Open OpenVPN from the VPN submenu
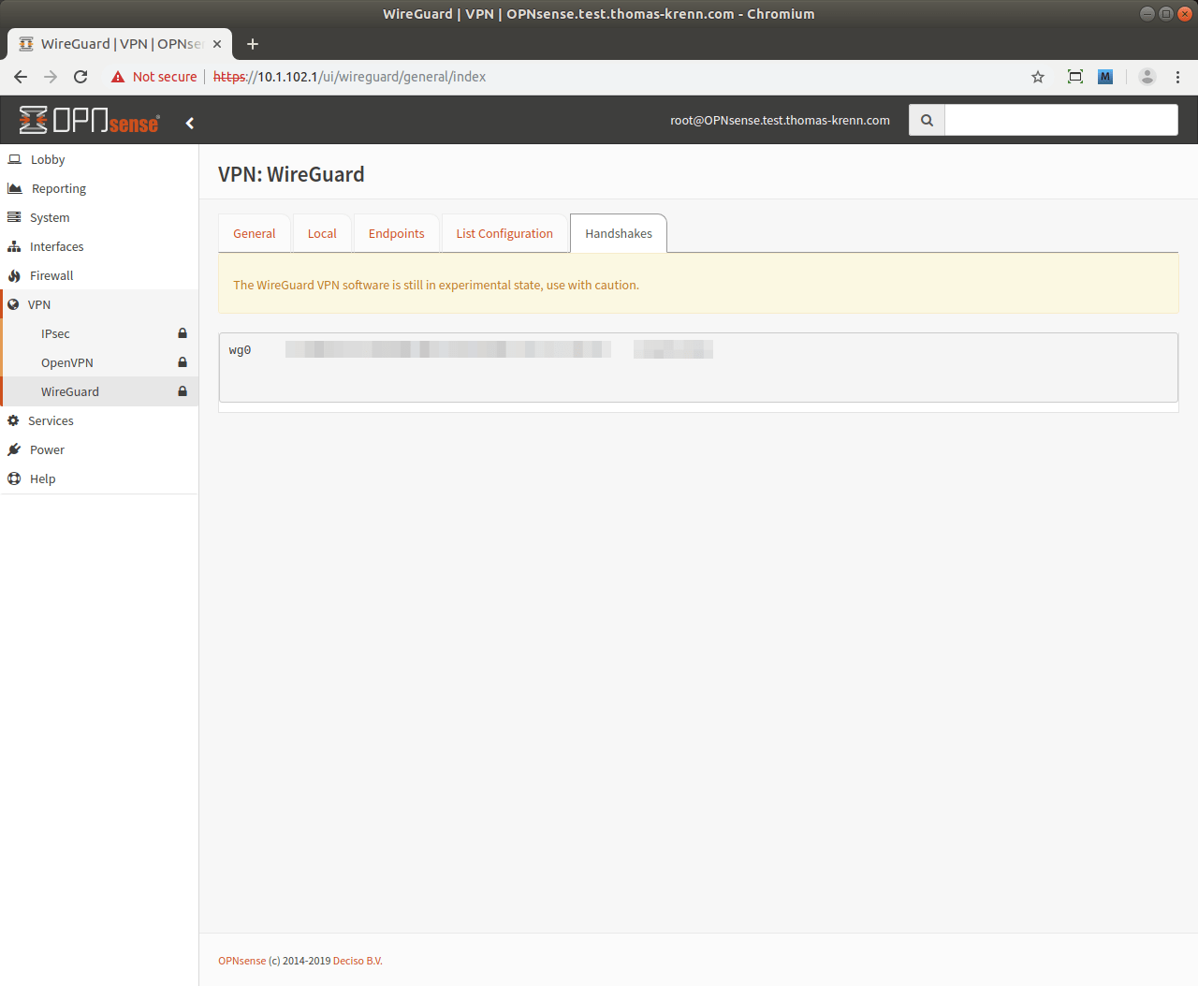The height and width of the screenshot is (986, 1198). click(x=67, y=362)
